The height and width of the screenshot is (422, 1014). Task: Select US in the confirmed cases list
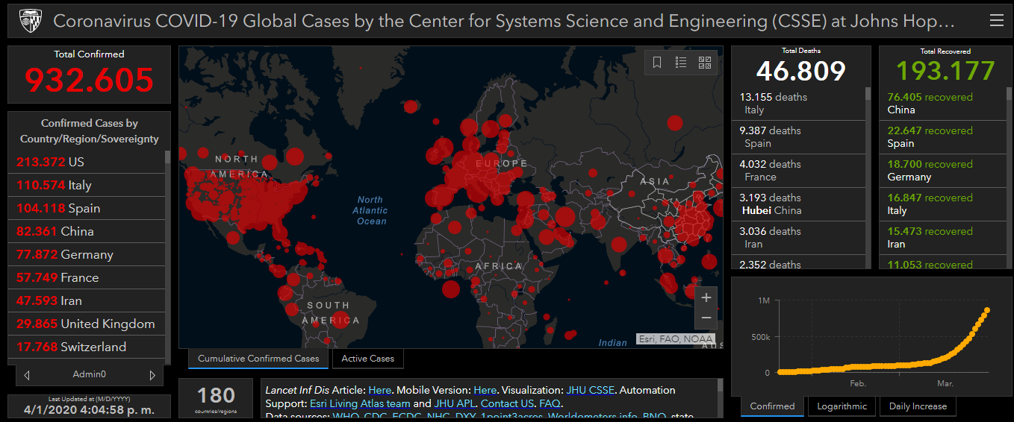click(87, 162)
